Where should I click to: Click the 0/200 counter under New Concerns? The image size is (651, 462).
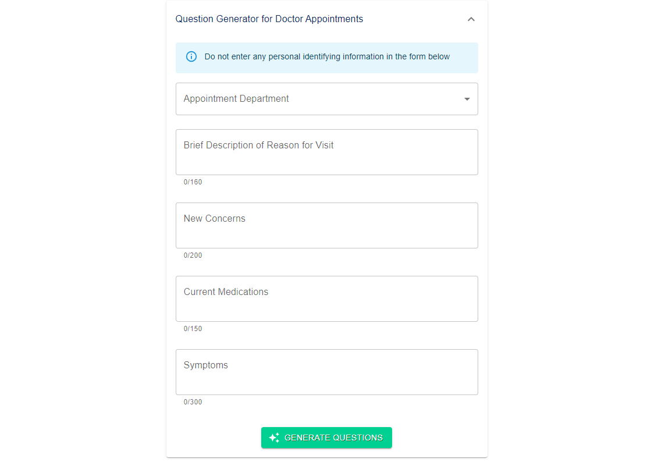point(193,255)
